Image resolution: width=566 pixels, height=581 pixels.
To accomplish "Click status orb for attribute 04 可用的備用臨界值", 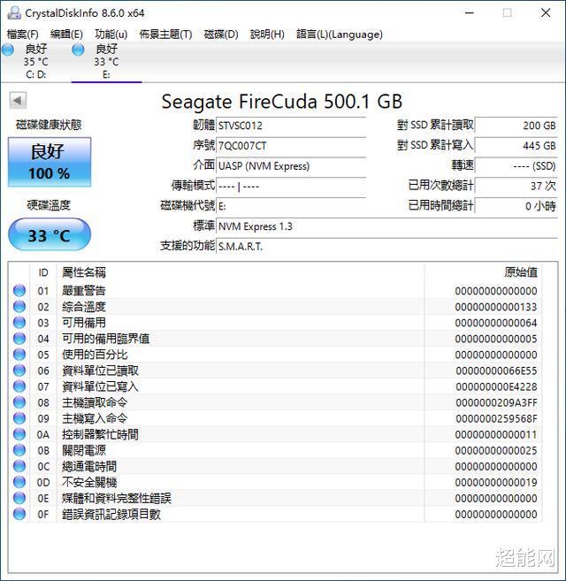I will pyautogui.click(x=19, y=339).
